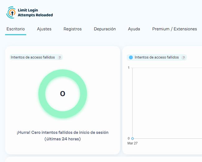Click the left card label Intentos de acceso fallidos

33,57
